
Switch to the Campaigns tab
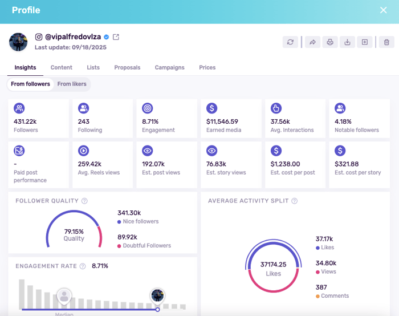(x=169, y=67)
